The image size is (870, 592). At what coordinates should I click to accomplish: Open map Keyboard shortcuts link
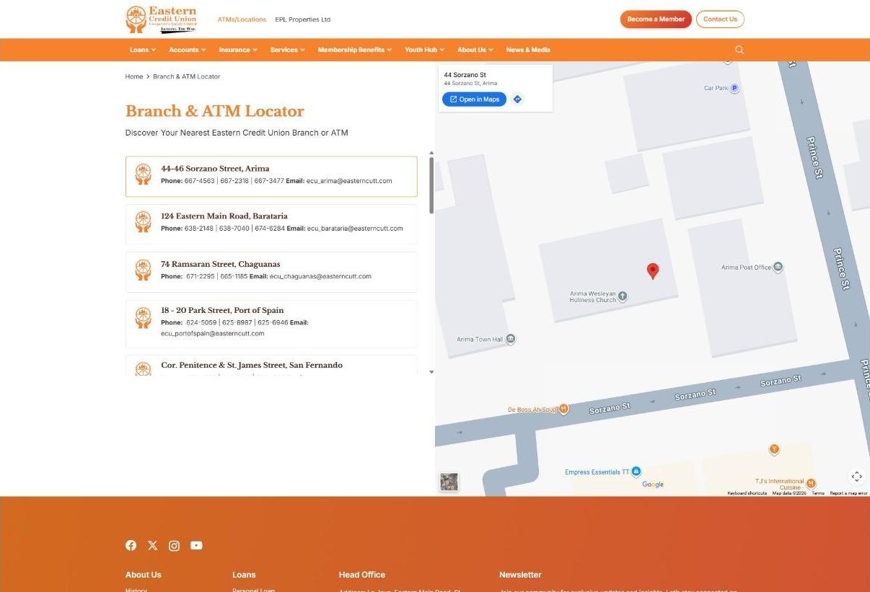coord(747,493)
